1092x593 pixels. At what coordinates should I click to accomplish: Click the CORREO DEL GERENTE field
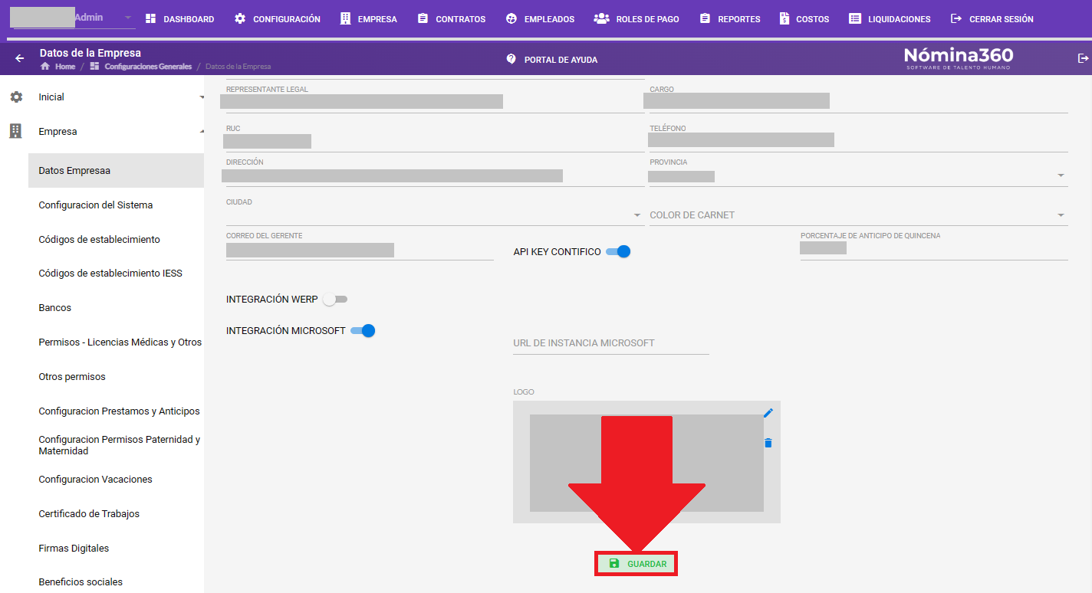click(360, 249)
